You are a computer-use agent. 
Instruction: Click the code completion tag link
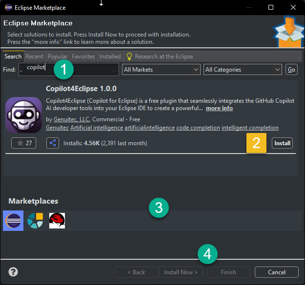tap(198, 128)
